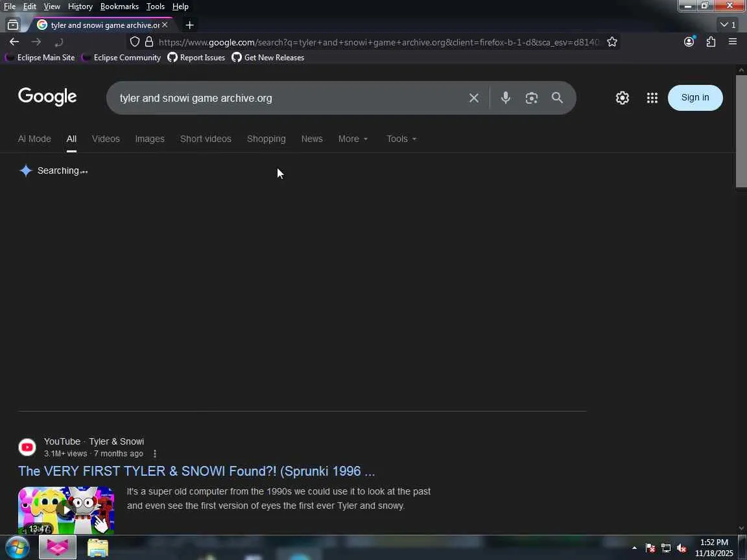Switch to Short videos tab
747x560 pixels.
coord(206,139)
